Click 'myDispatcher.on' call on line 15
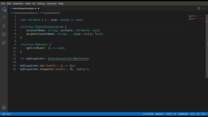208x117 pixels. pos(32,66)
